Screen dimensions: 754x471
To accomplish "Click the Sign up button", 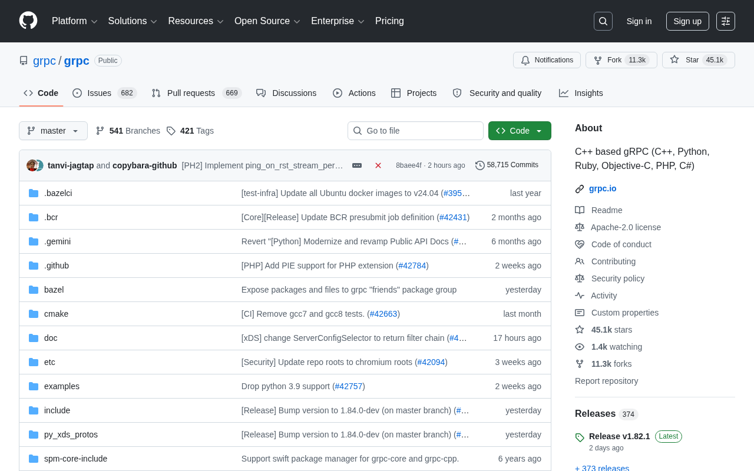I will pyautogui.click(x=687, y=21).
